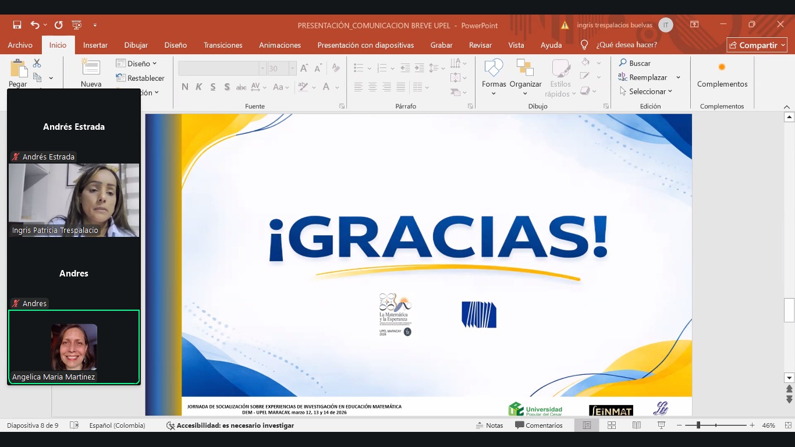Click the Save icon in quick access toolbar
795x447 pixels.
pyautogui.click(x=17, y=25)
